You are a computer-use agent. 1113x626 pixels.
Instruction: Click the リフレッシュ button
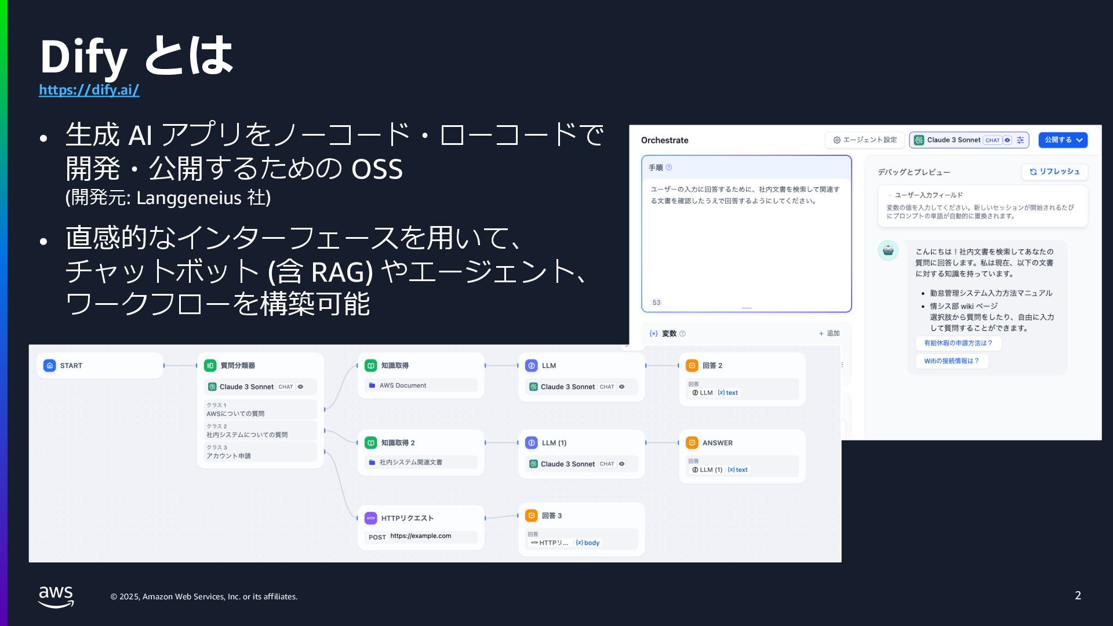(1054, 172)
